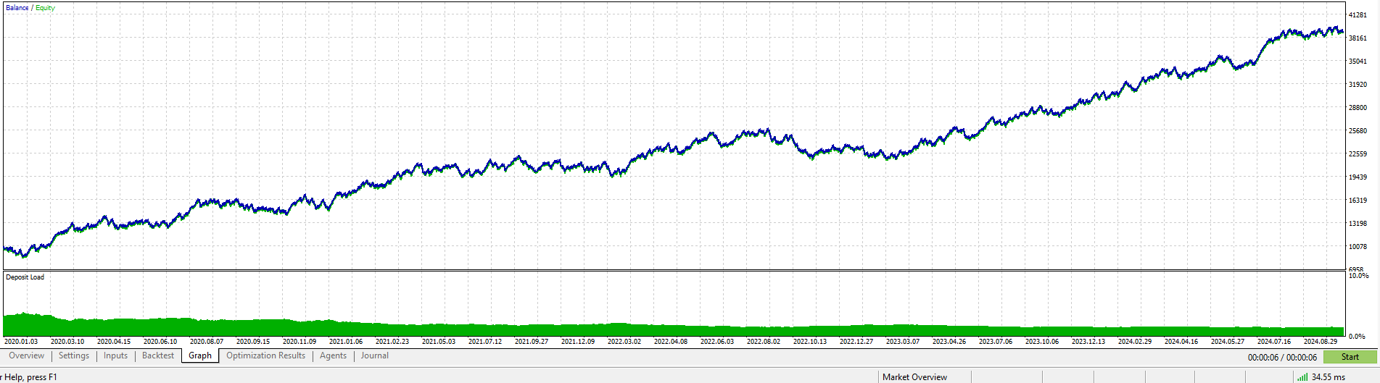The height and width of the screenshot is (383, 1380).
Task: Click the Balance legend label
Action: click(x=17, y=8)
